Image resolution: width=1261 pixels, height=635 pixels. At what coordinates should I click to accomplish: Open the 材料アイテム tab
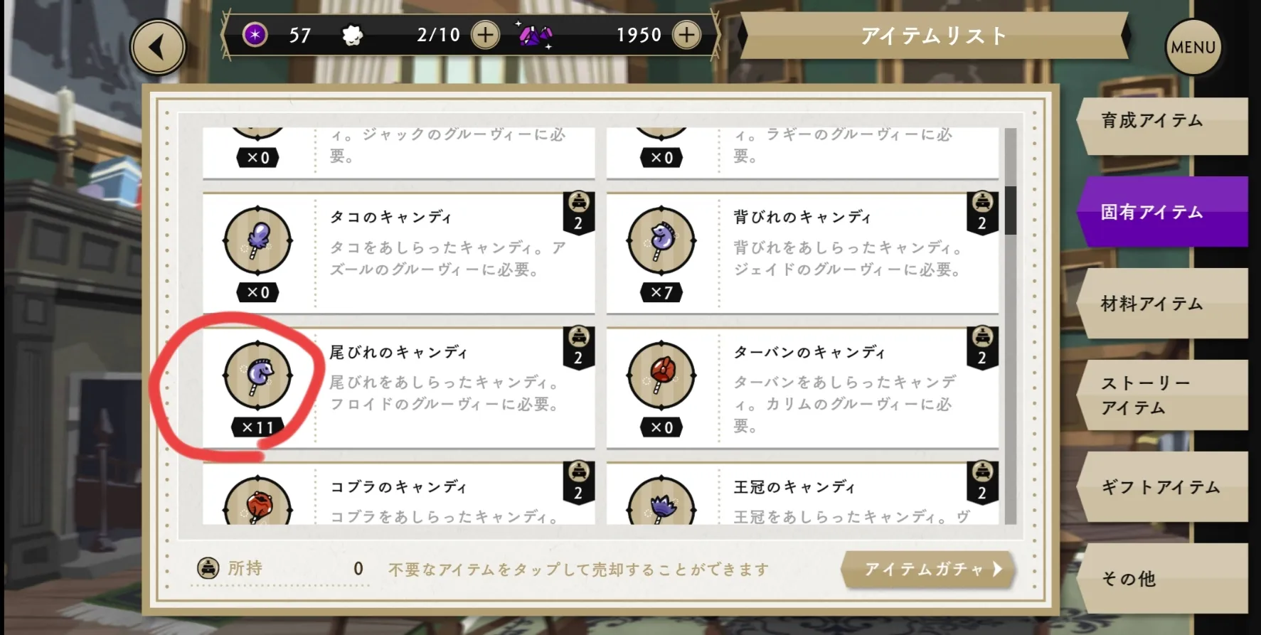point(1162,304)
